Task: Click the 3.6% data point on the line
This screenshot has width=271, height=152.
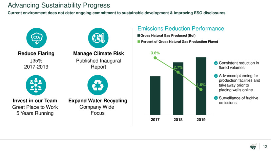Action: 155,58
